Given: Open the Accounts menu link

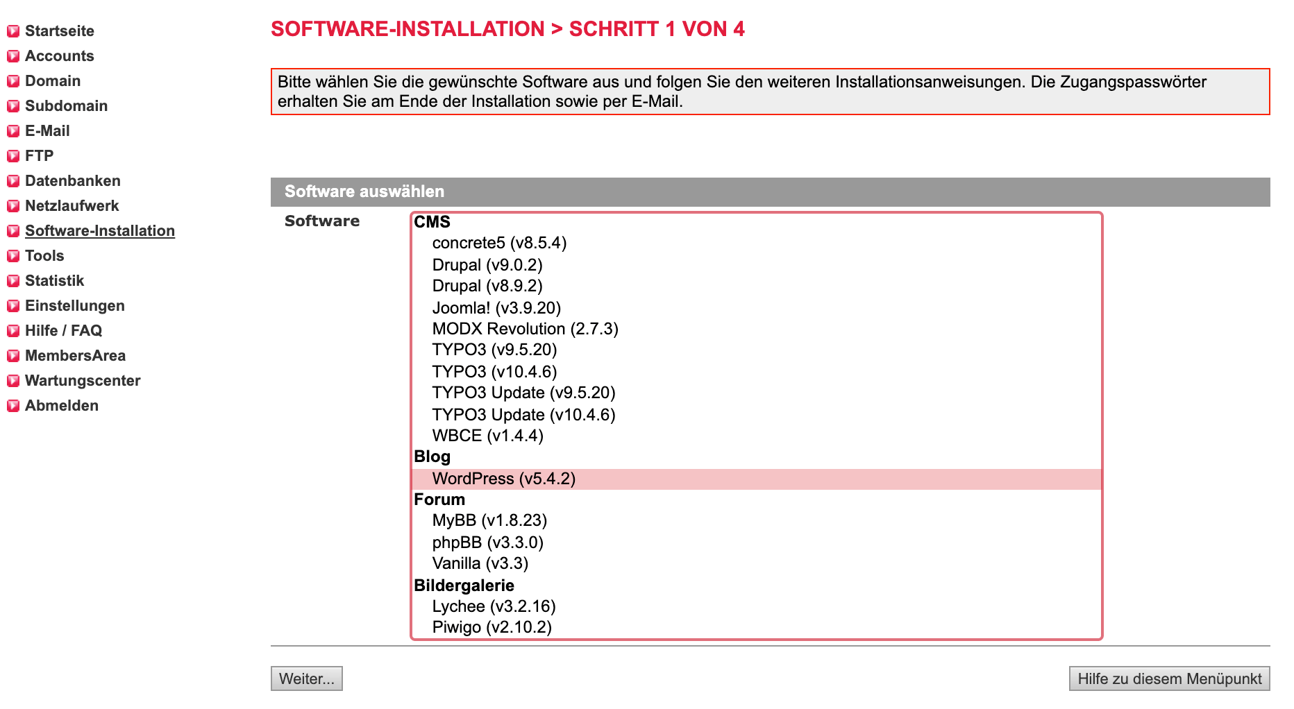Looking at the screenshot, I should click(x=60, y=55).
